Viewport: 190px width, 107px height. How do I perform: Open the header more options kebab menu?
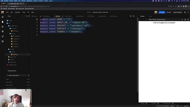188,12
